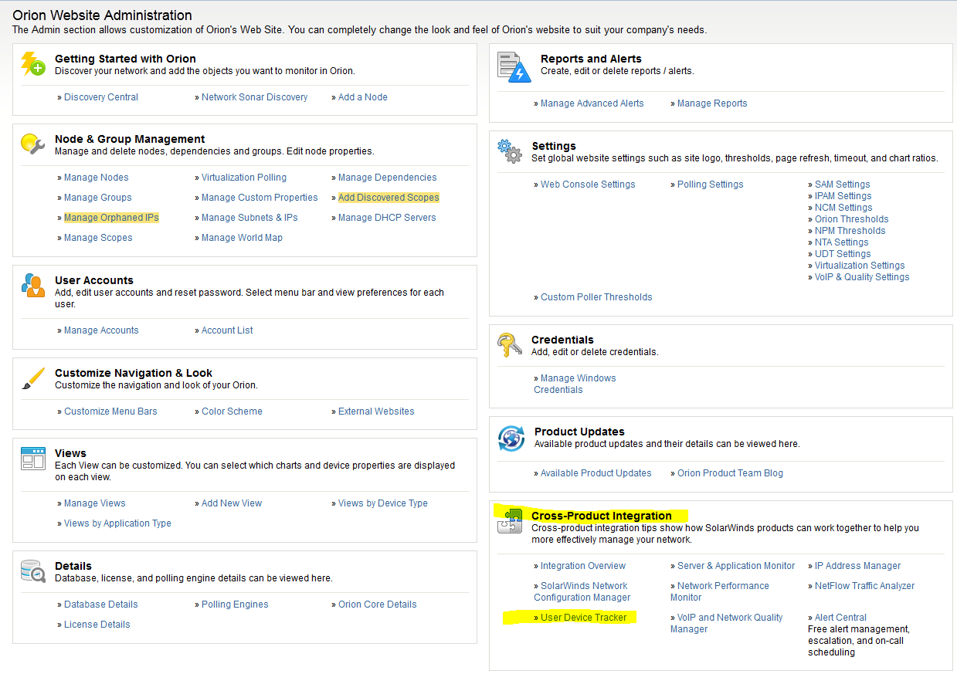
Task: Open Manage DHCP Servers
Action: click(387, 218)
